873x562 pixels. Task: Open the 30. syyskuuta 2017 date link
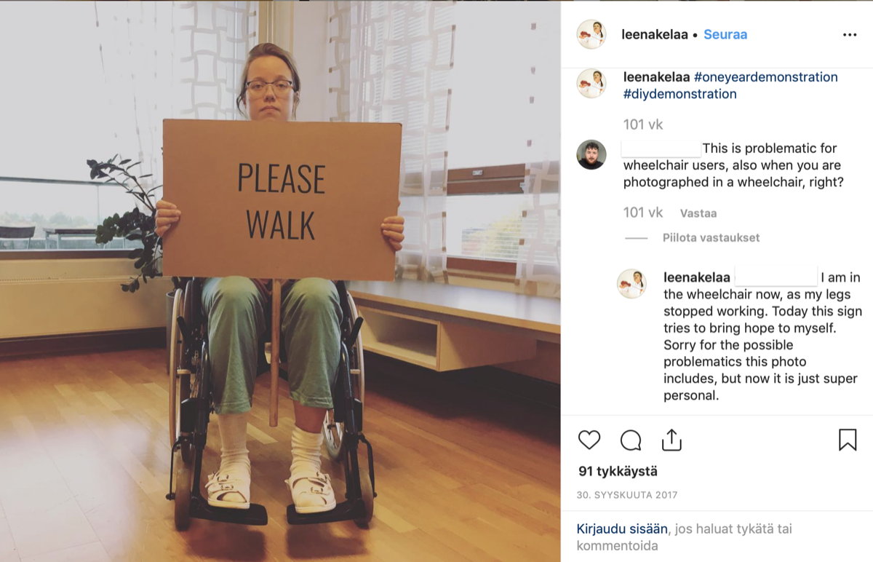tap(627, 495)
